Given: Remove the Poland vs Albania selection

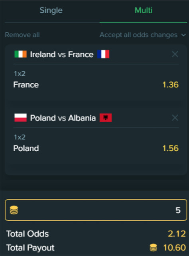Looking at the screenshot, I should (x=175, y=118).
